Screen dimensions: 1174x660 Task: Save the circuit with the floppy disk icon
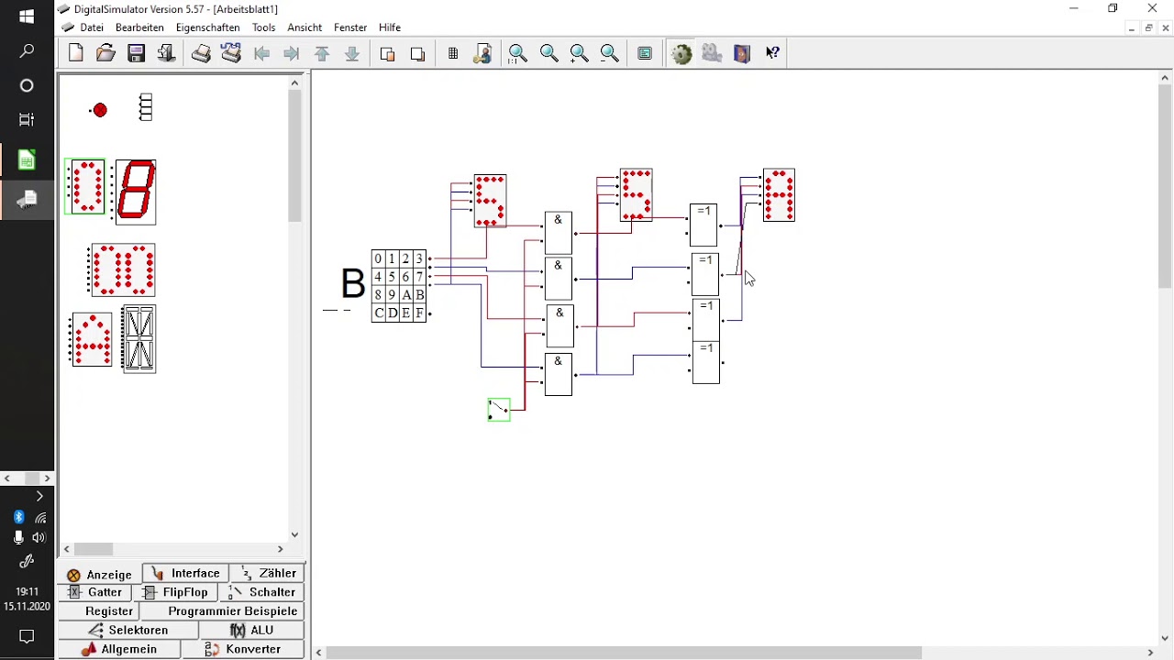pyautogui.click(x=137, y=53)
